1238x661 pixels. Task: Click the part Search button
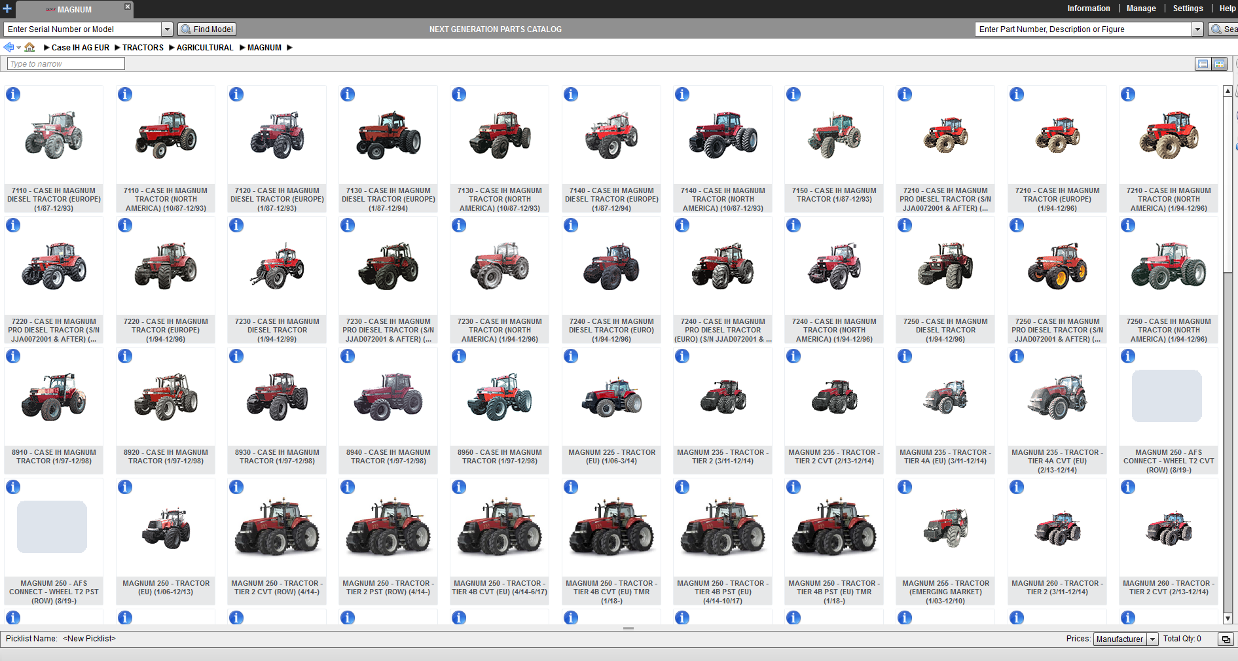click(x=1223, y=29)
